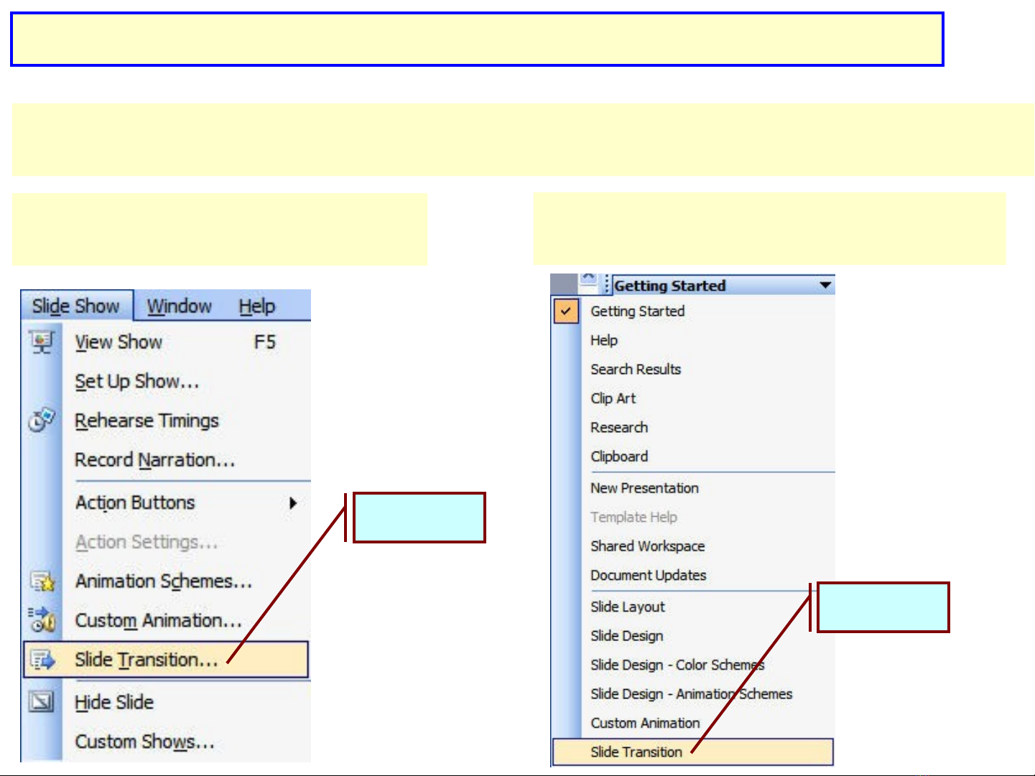The width and height of the screenshot is (1035, 776).
Task: Pick Clip Art from task pane list
Action: point(613,398)
